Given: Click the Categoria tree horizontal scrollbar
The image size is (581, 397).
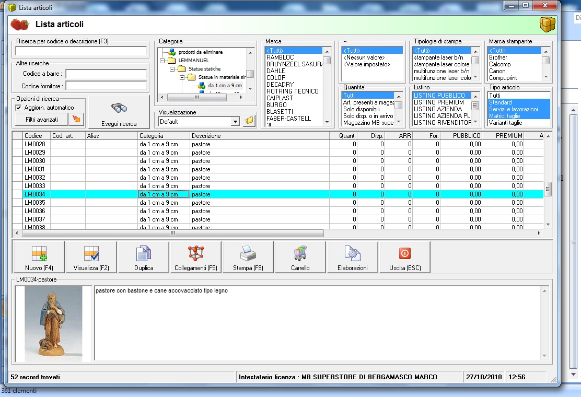Looking at the screenshot, I should [x=197, y=97].
